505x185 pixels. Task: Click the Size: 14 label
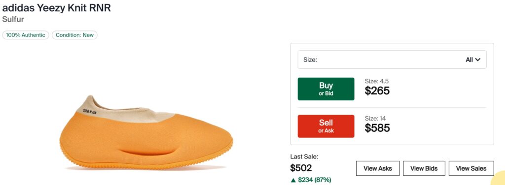375,118
